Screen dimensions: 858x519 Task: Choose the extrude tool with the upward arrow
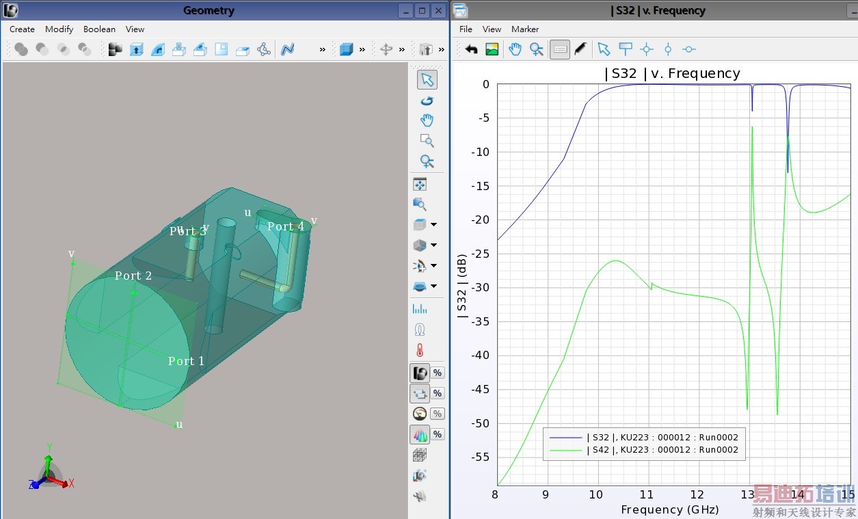click(137, 49)
